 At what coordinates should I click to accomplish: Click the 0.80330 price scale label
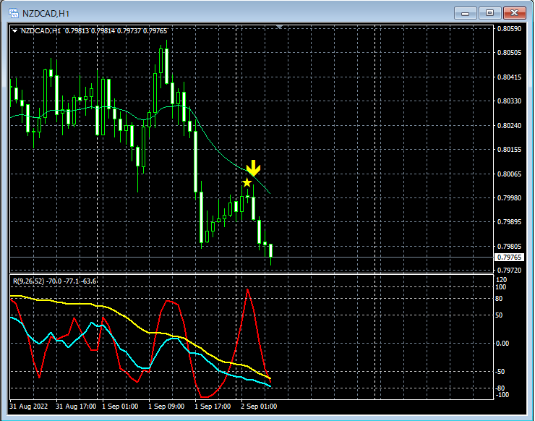pos(509,101)
